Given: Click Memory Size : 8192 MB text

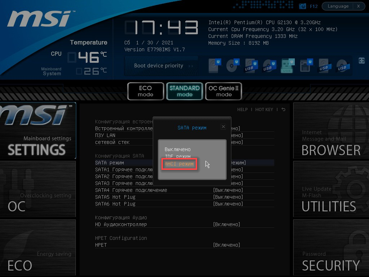Looking at the screenshot, I should 239,43.
